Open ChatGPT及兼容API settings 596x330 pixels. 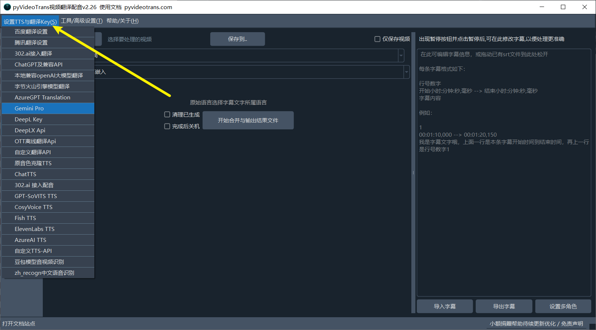(48, 65)
